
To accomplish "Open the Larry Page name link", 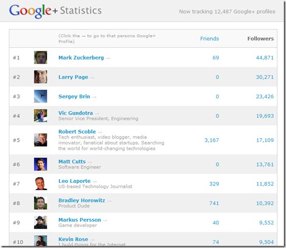I will 73,77.
